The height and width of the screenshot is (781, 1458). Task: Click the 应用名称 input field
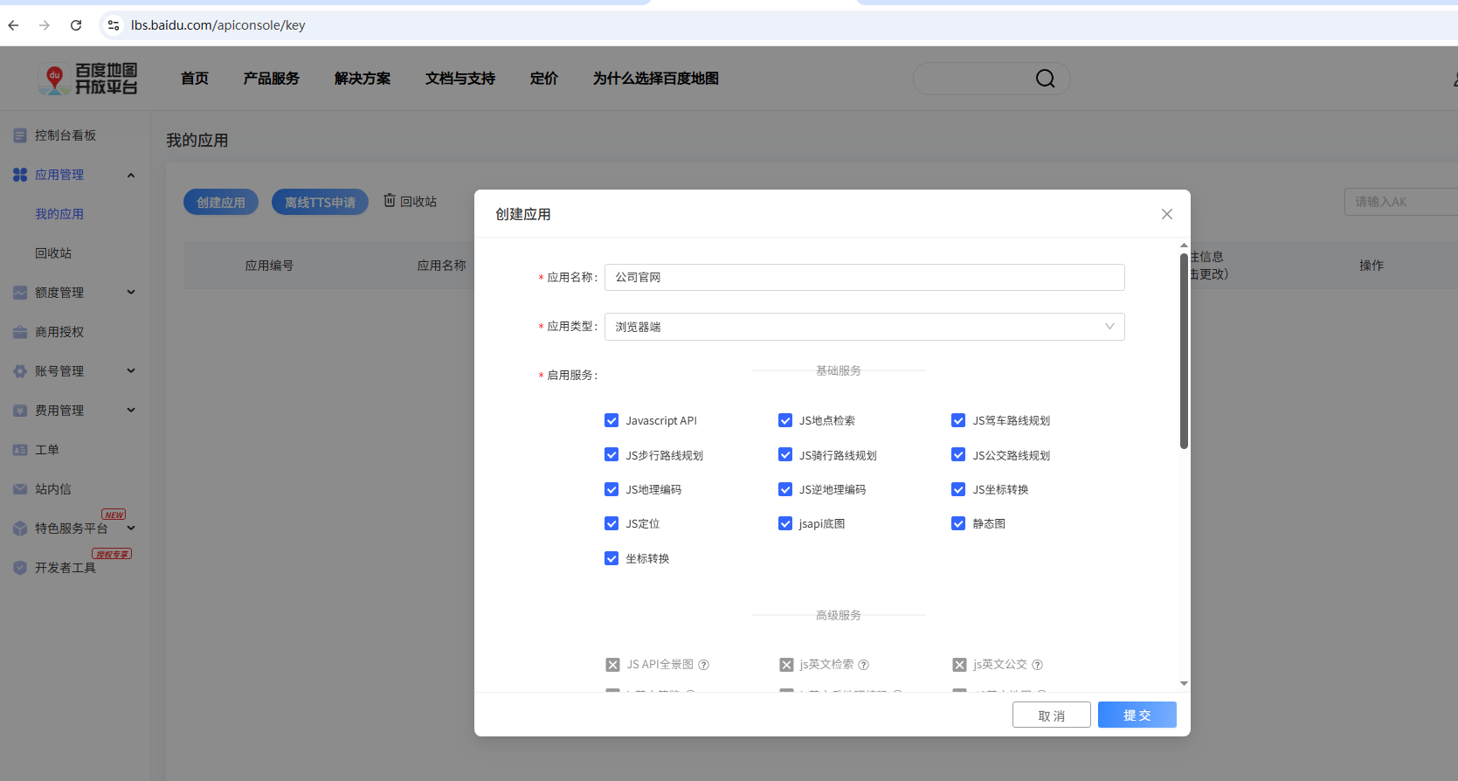pyautogui.click(x=864, y=277)
